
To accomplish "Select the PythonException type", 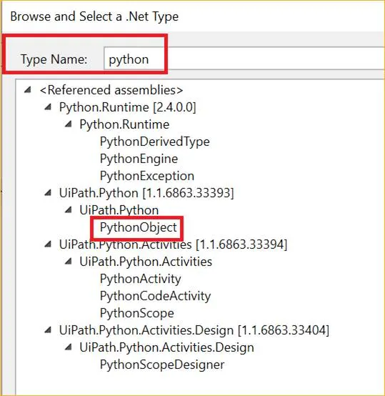I will point(147,176).
